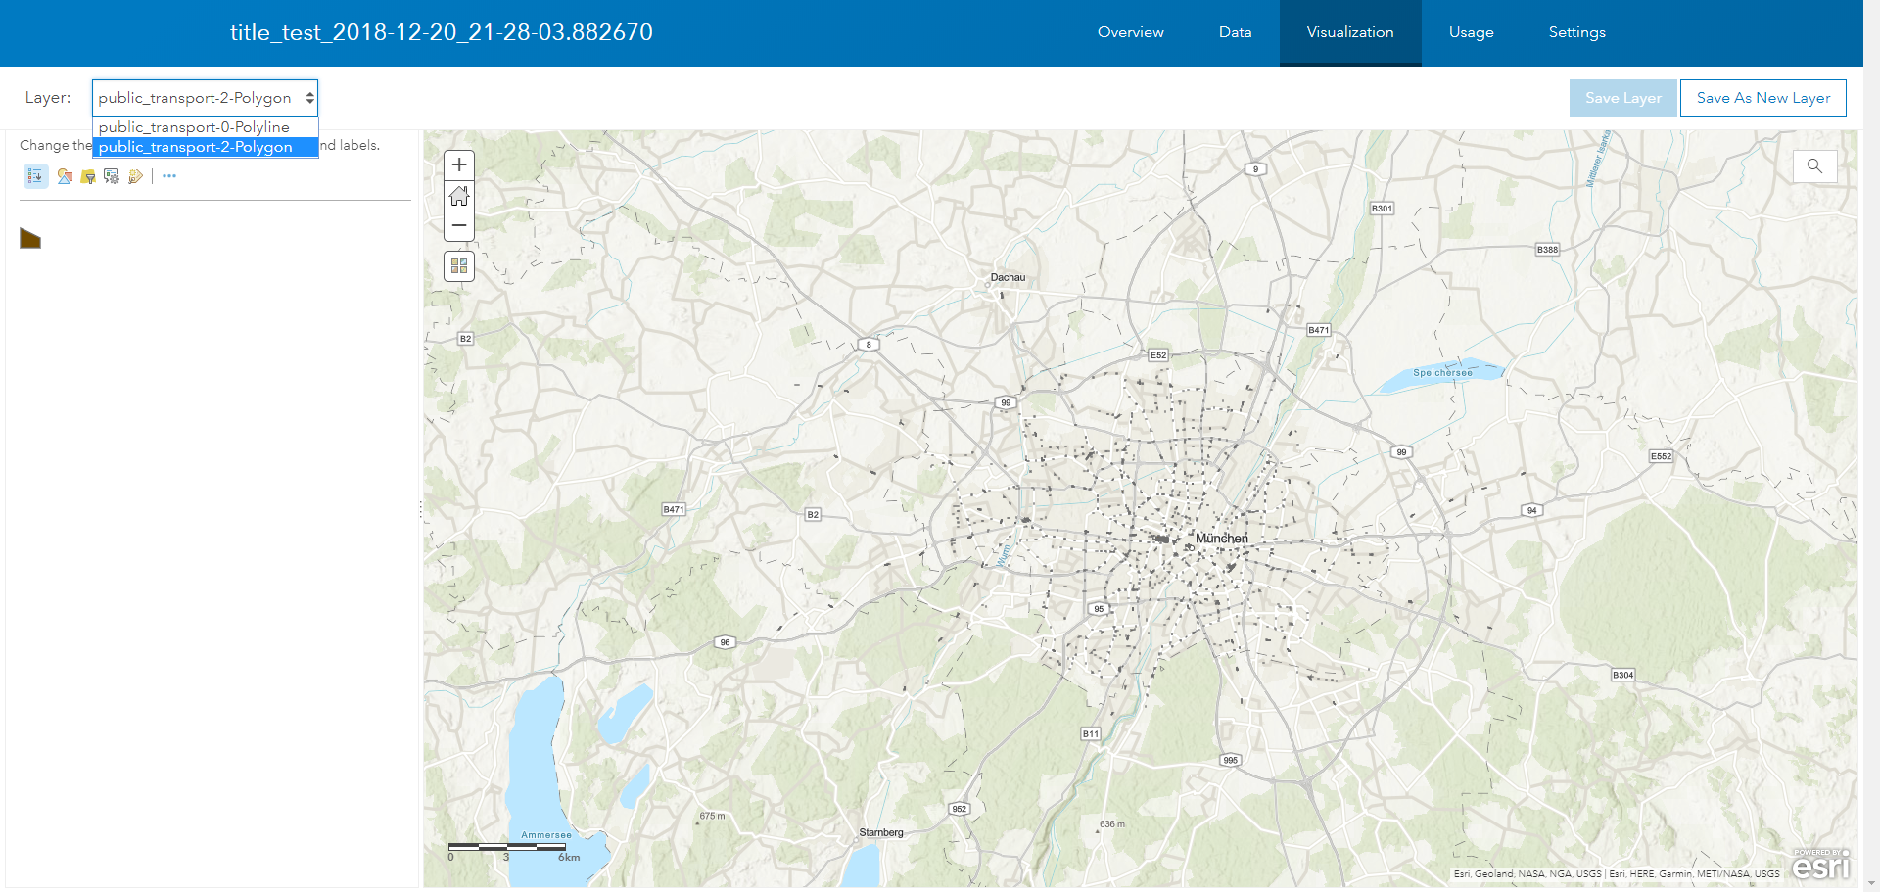Reset map to default extent home icon
The height and width of the screenshot is (892, 1880).
pos(459,196)
